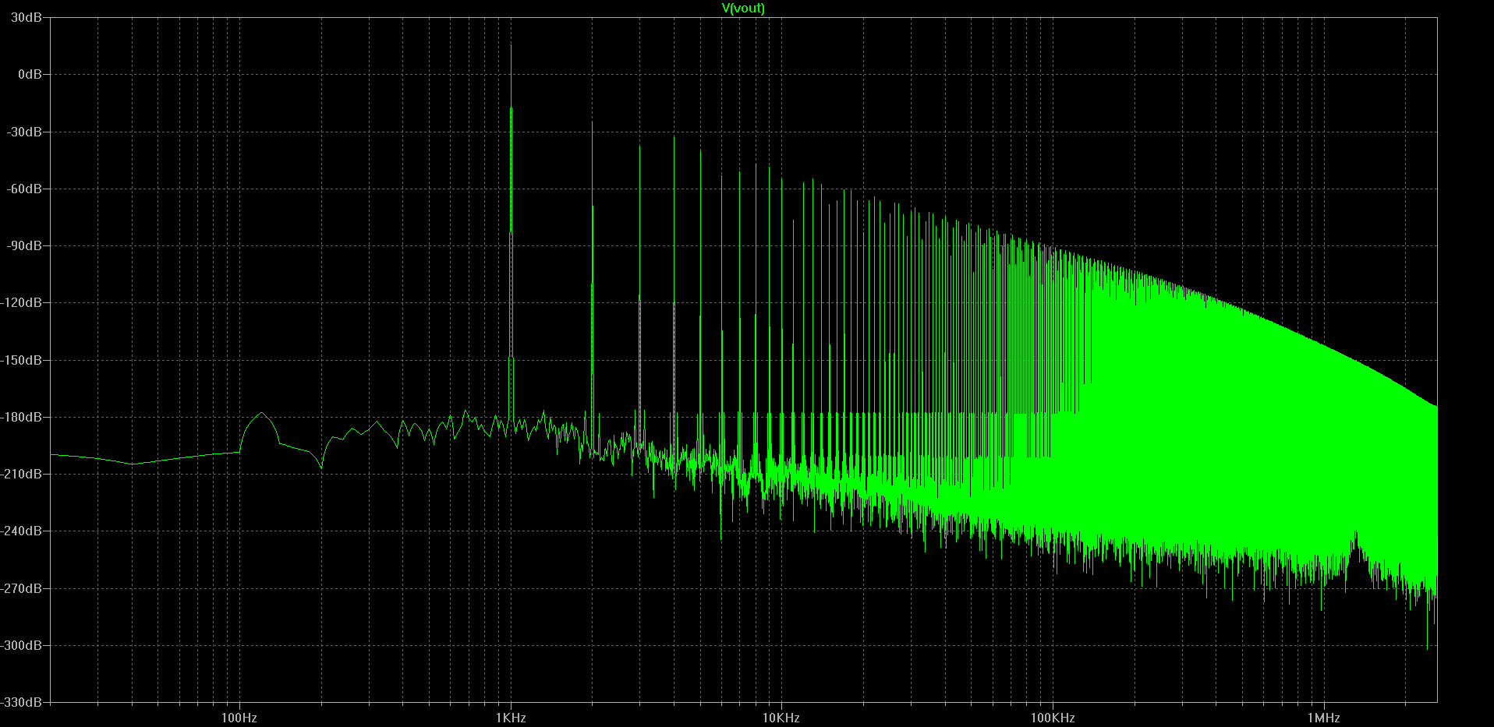Click the -30dB axis label
Screen dimensions: 1494x727
tap(24, 132)
